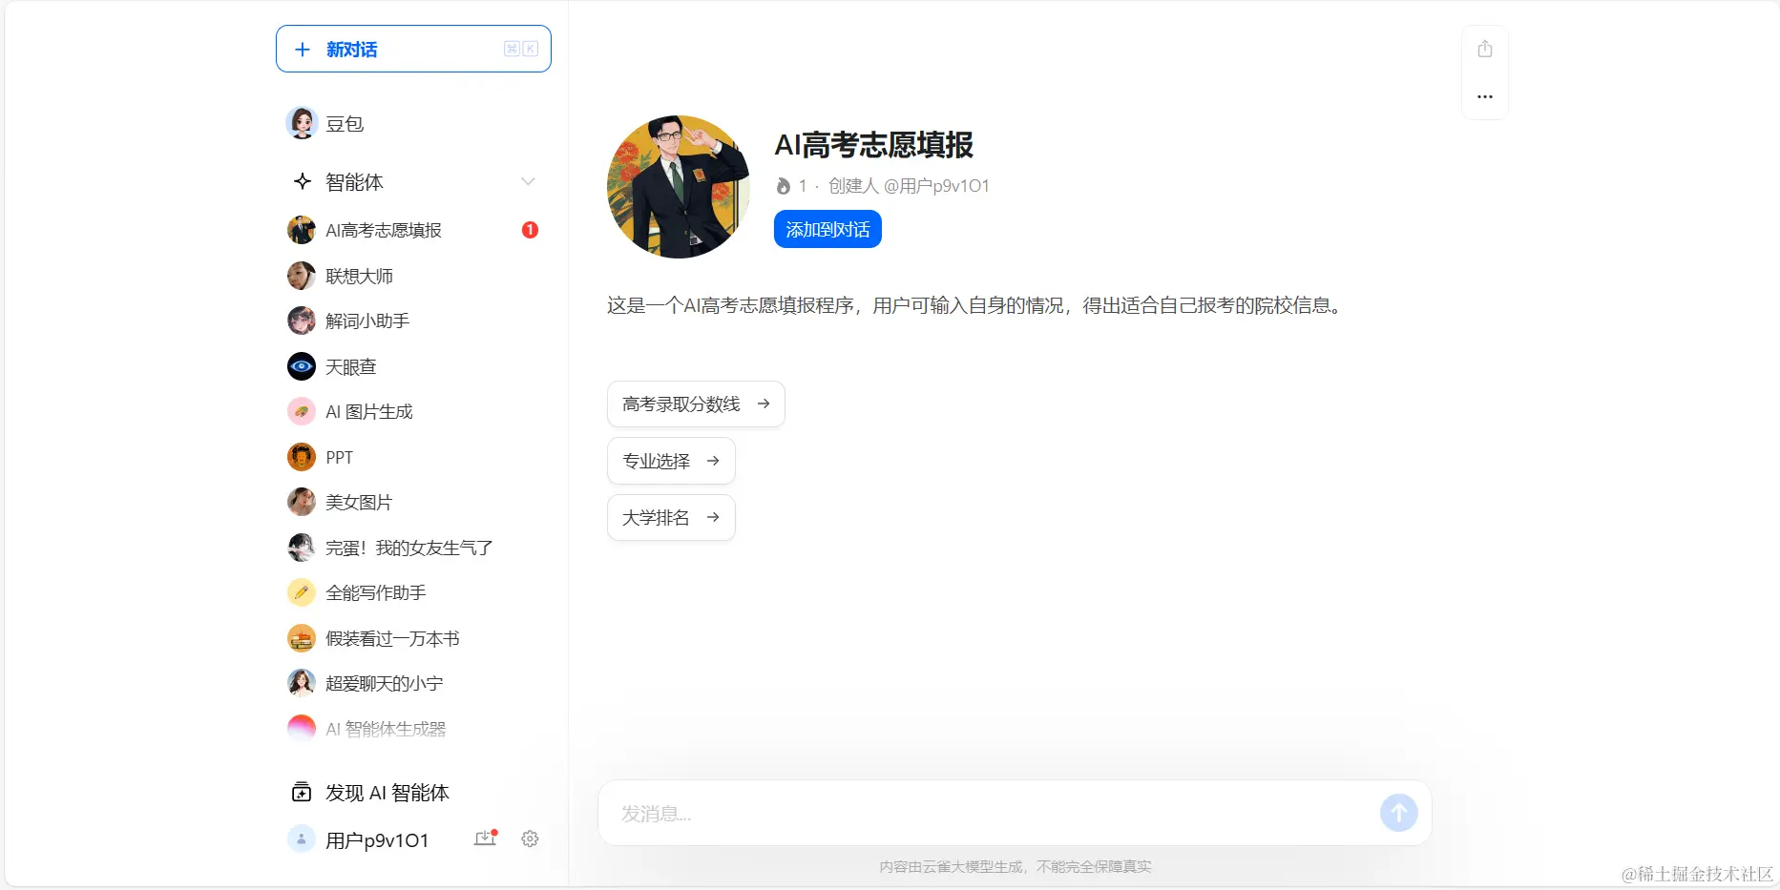1780x890 pixels.
Task: Open the 豆包 avatar chat
Action: click(302, 123)
